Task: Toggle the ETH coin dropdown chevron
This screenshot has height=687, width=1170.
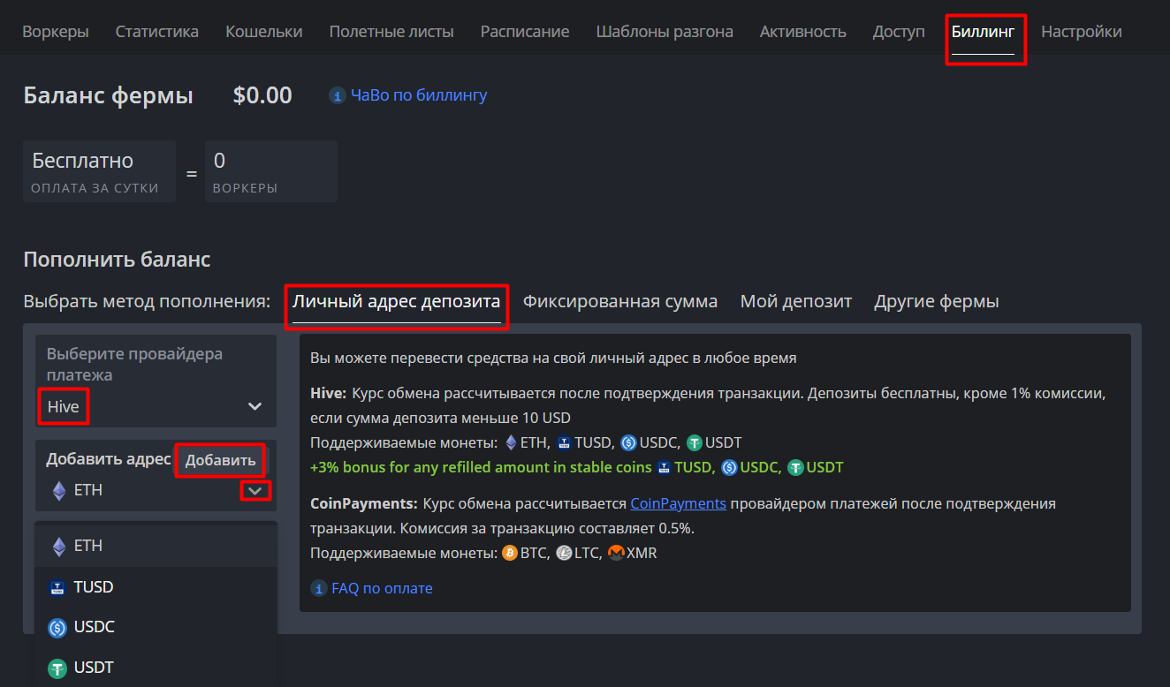Action: pos(255,491)
